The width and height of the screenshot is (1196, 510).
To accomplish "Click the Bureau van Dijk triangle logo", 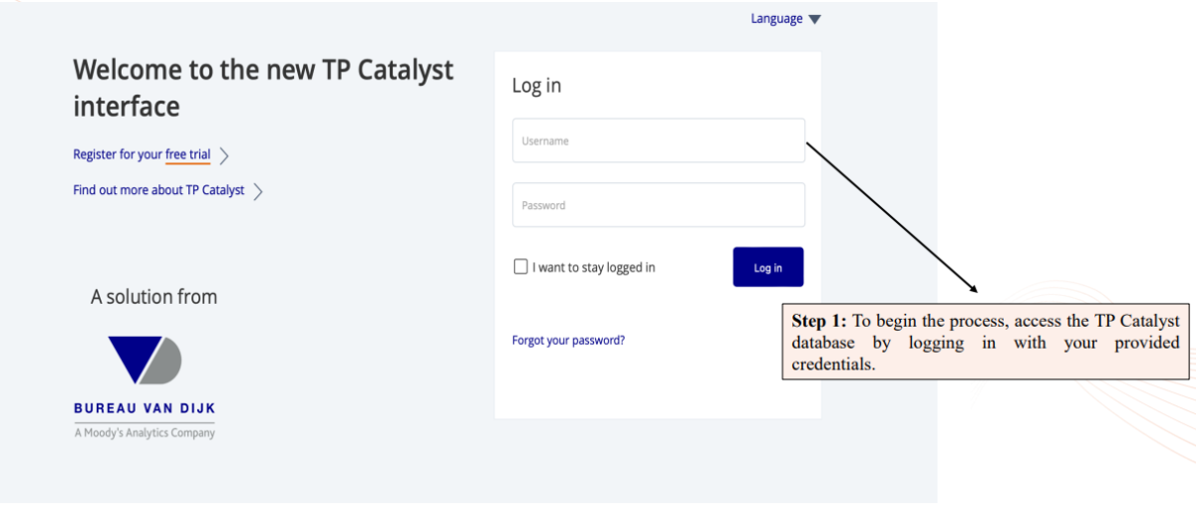I will coord(145,360).
